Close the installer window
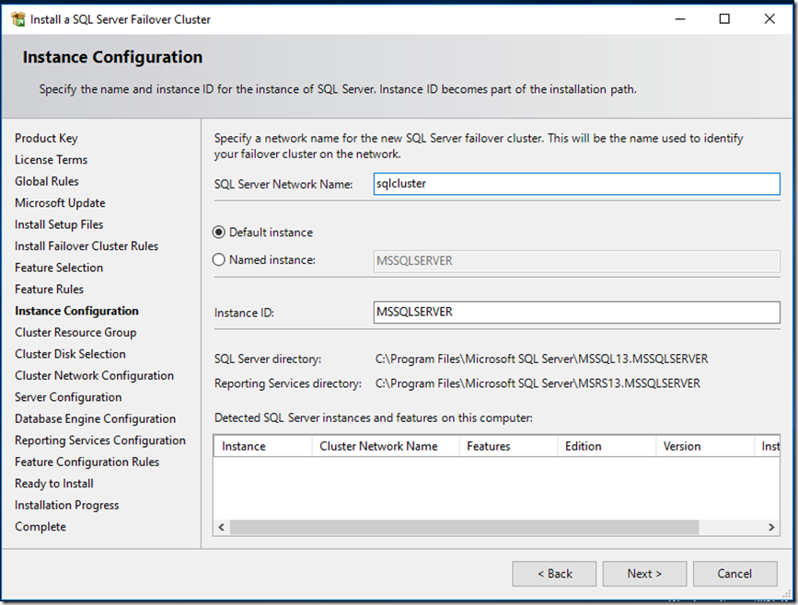The width and height of the screenshot is (798, 605). pos(769,19)
